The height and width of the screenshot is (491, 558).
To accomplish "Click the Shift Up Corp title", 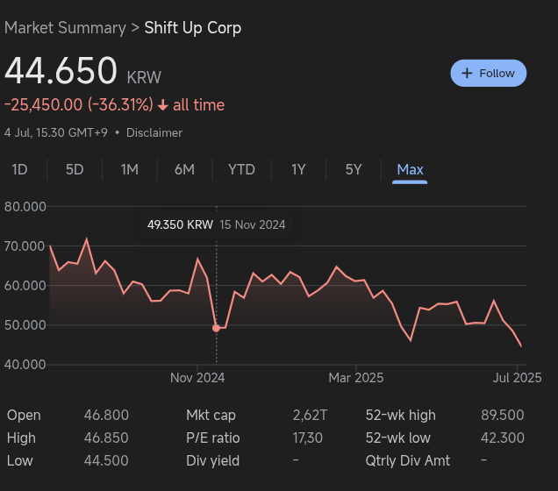I will click(x=192, y=28).
